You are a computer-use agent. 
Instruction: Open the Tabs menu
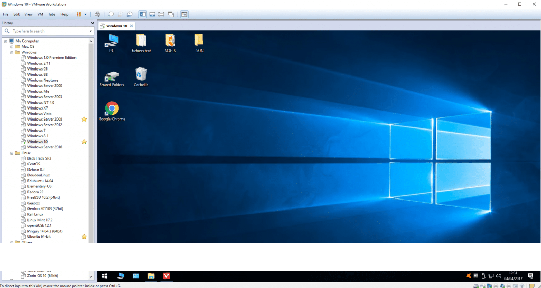[52, 14]
